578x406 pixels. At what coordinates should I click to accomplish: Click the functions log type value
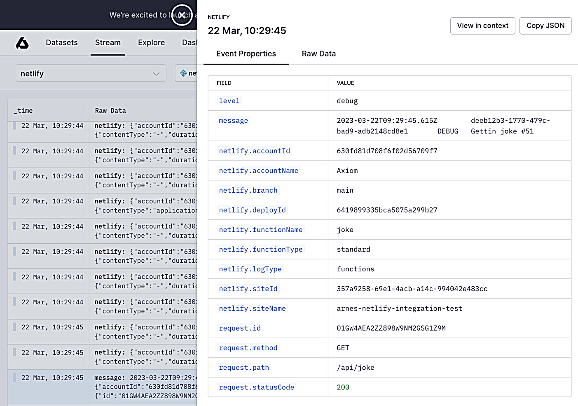click(x=356, y=269)
